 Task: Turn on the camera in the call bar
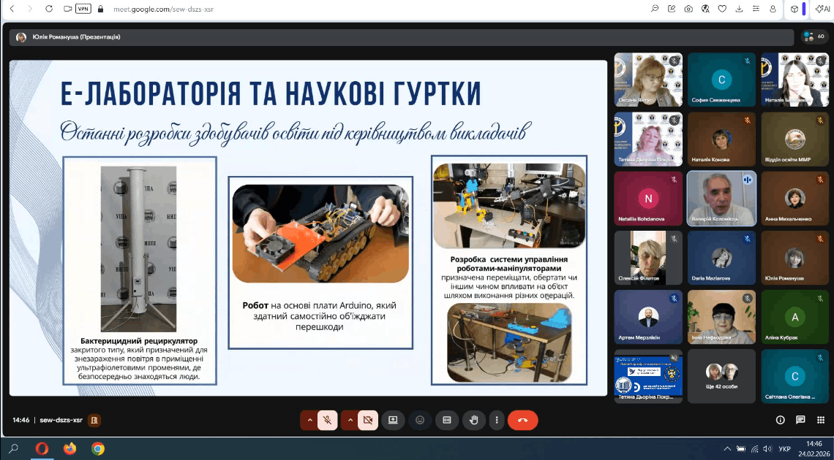(368, 420)
